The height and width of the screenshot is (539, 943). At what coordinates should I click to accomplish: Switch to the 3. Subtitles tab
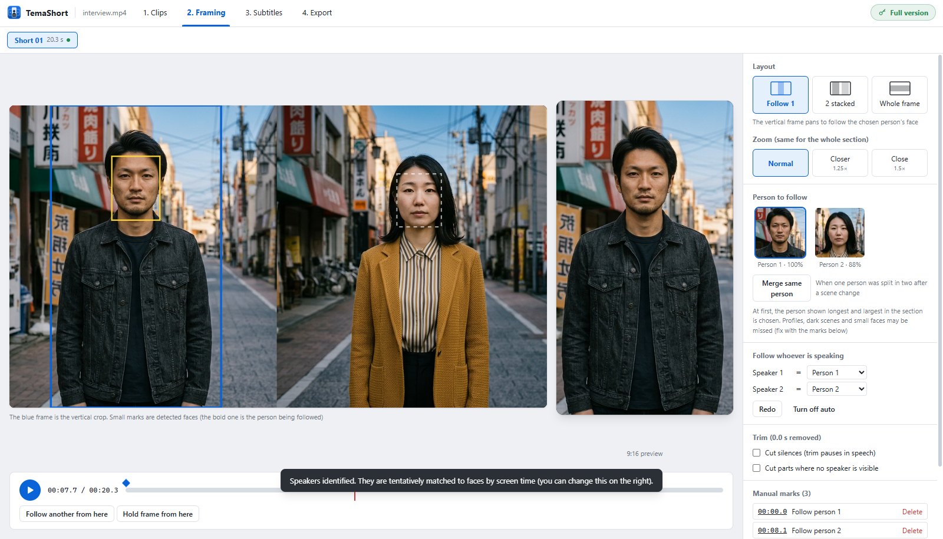coord(264,12)
